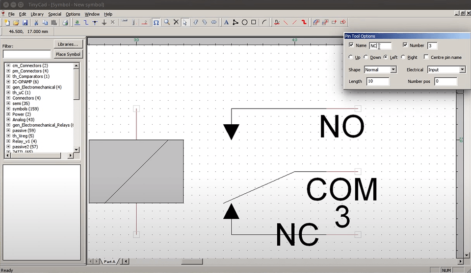Click the Place Symbol button
471x273 pixels.
pyautogui.click(x=68, y=54)
